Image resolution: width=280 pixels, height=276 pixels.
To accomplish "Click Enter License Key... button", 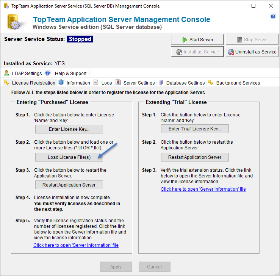I will click(x=69, y=129).
